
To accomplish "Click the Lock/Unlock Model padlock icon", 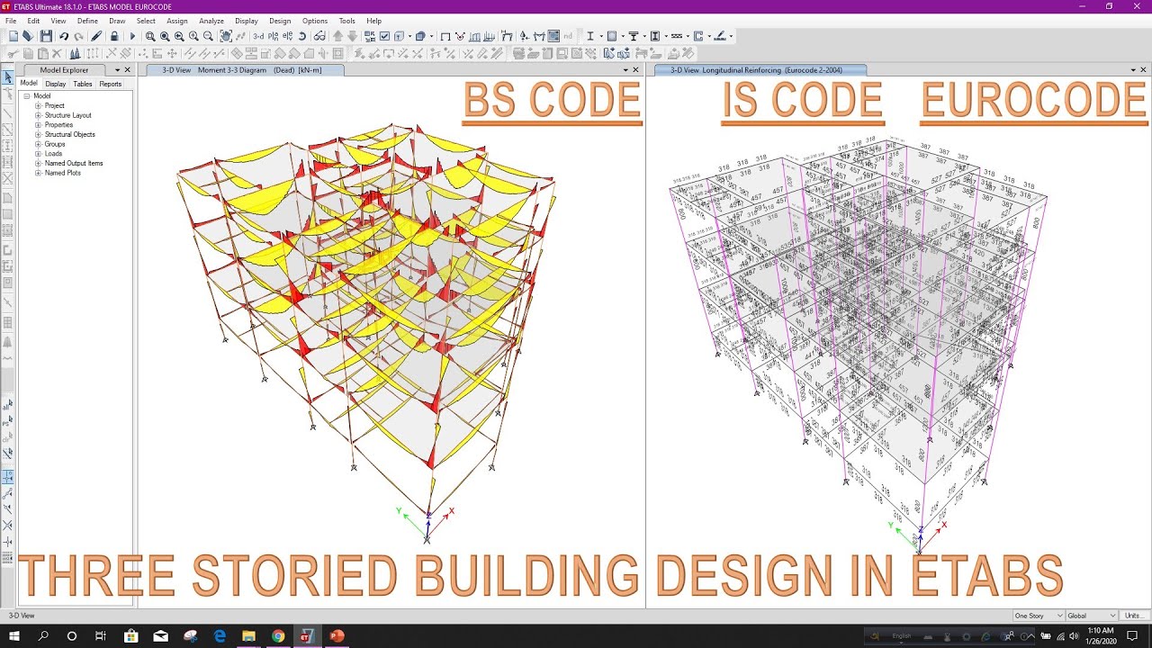I will coord(114,36).
